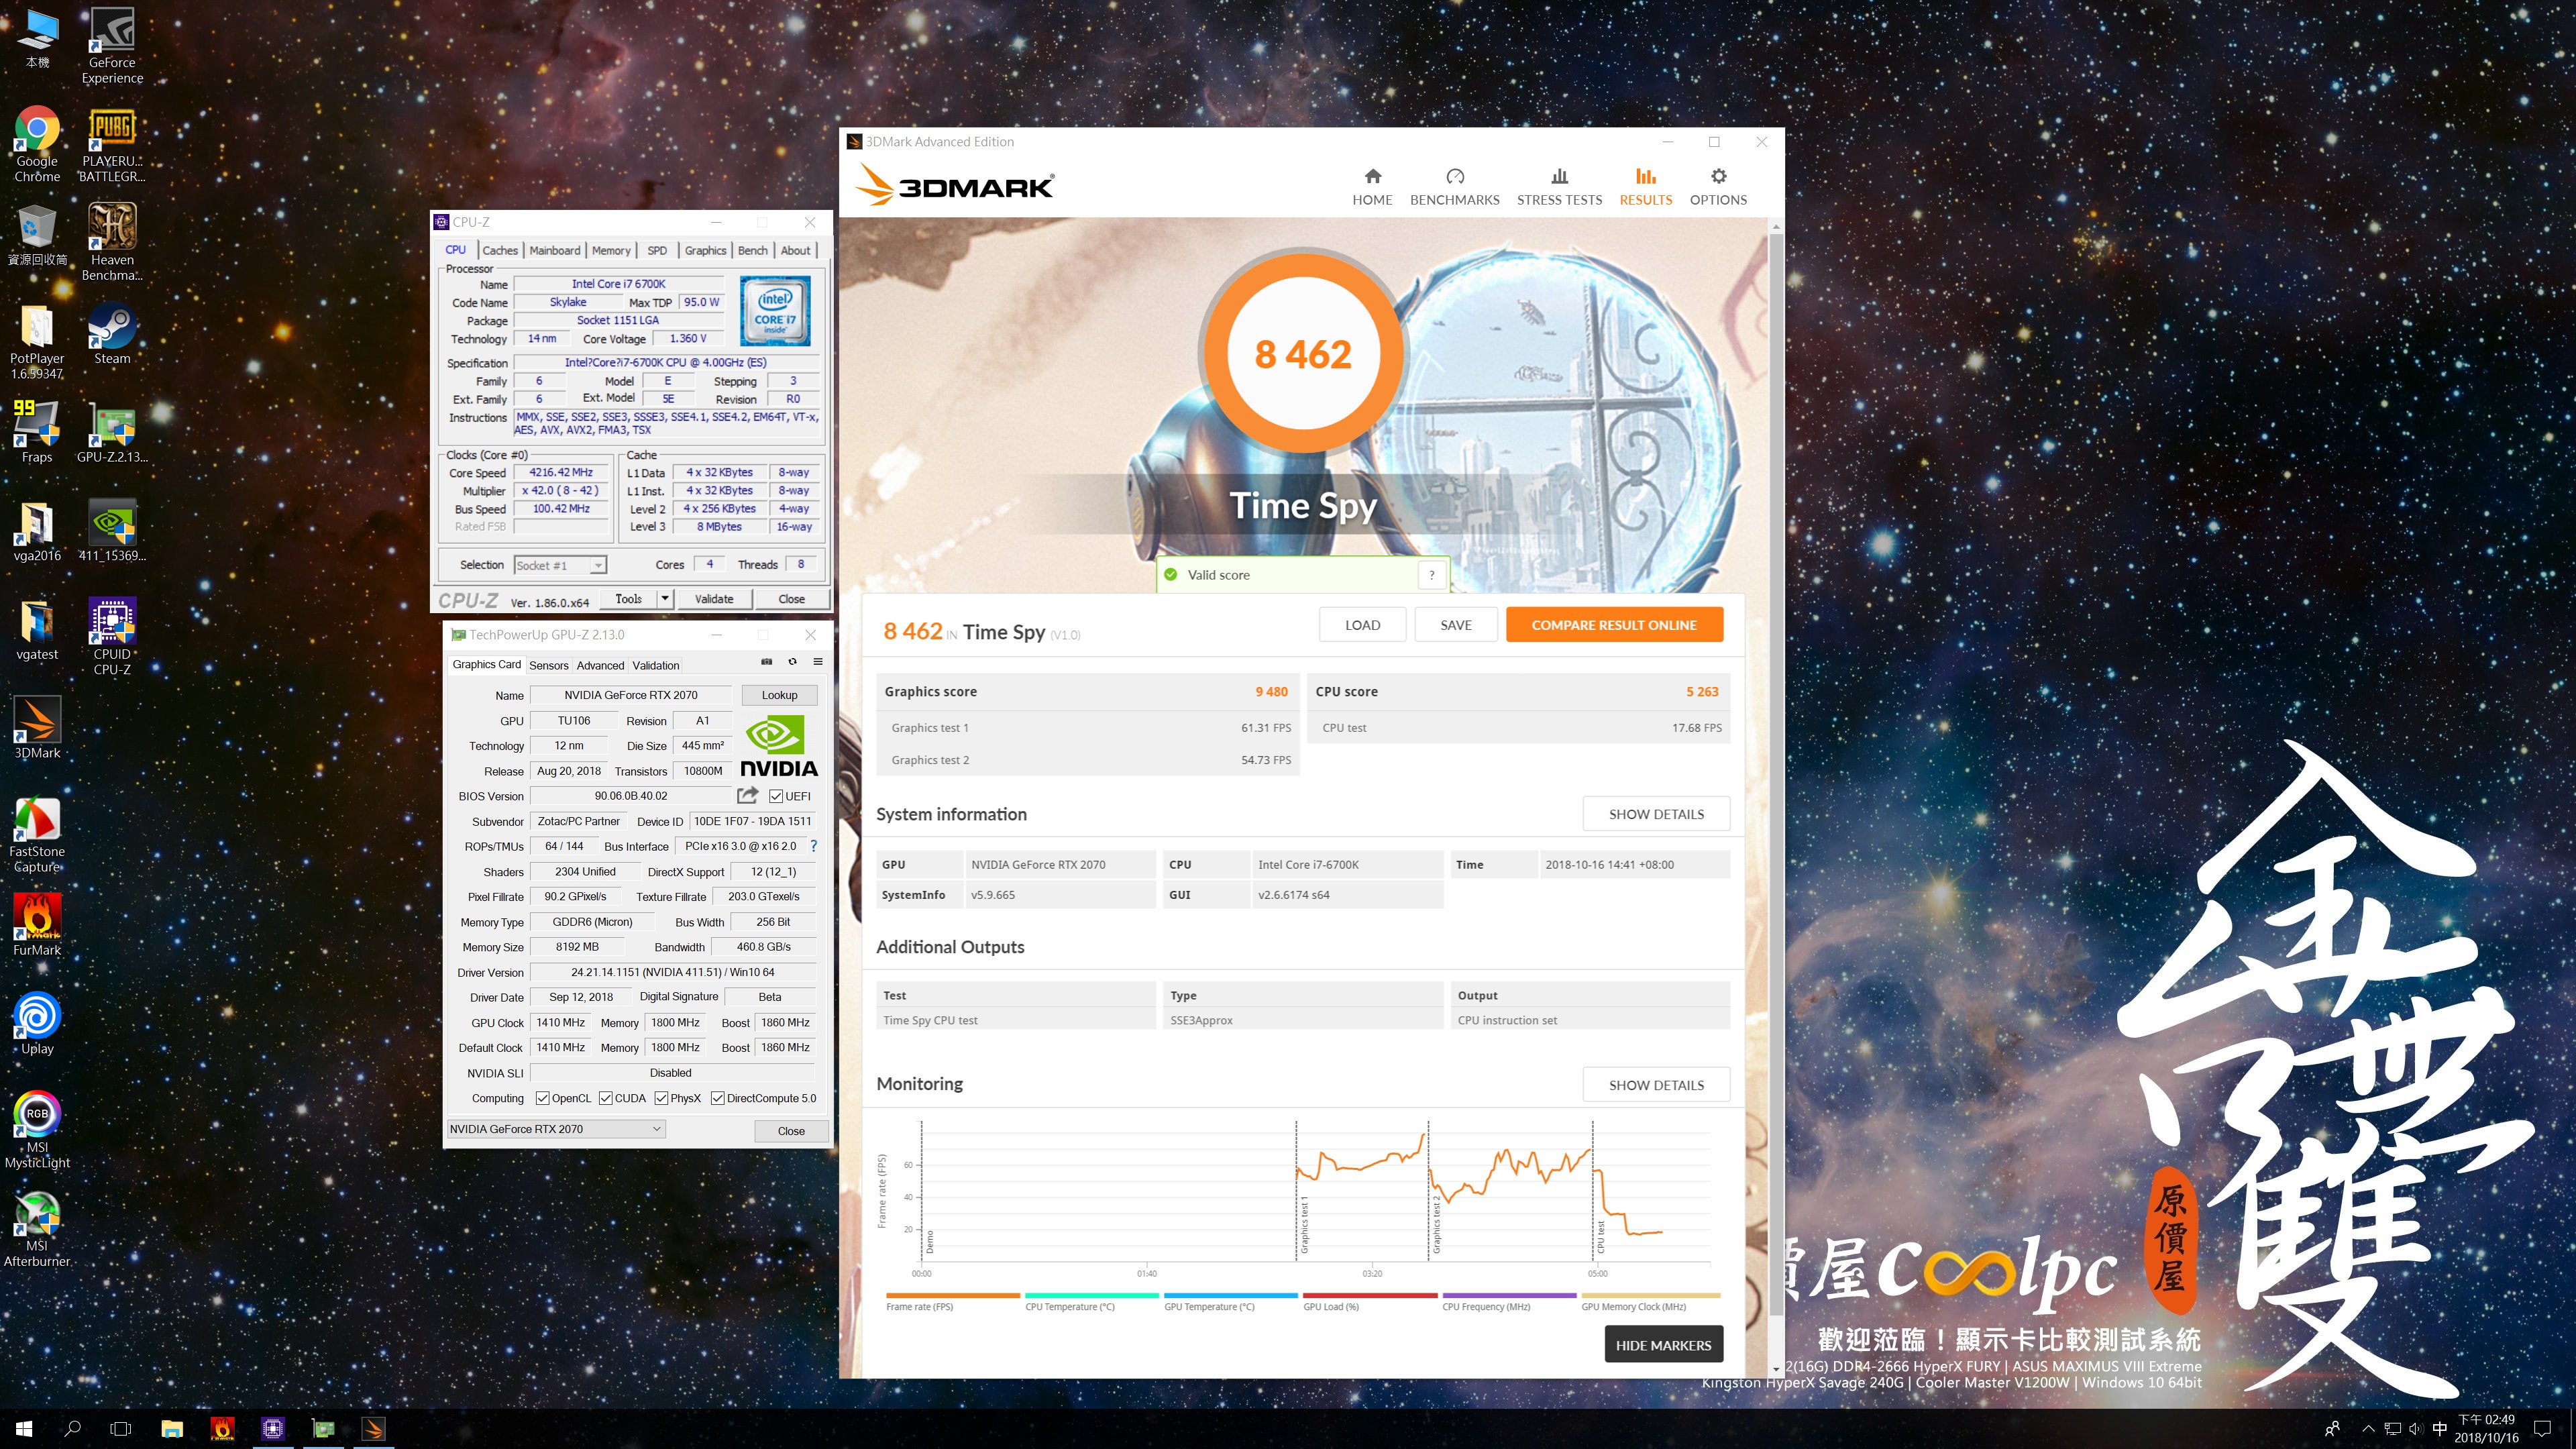Screen dimensions: 2576x1449
Task: Take a GPU-Z screenshot with the camera icon
Action: click(767, 662)
